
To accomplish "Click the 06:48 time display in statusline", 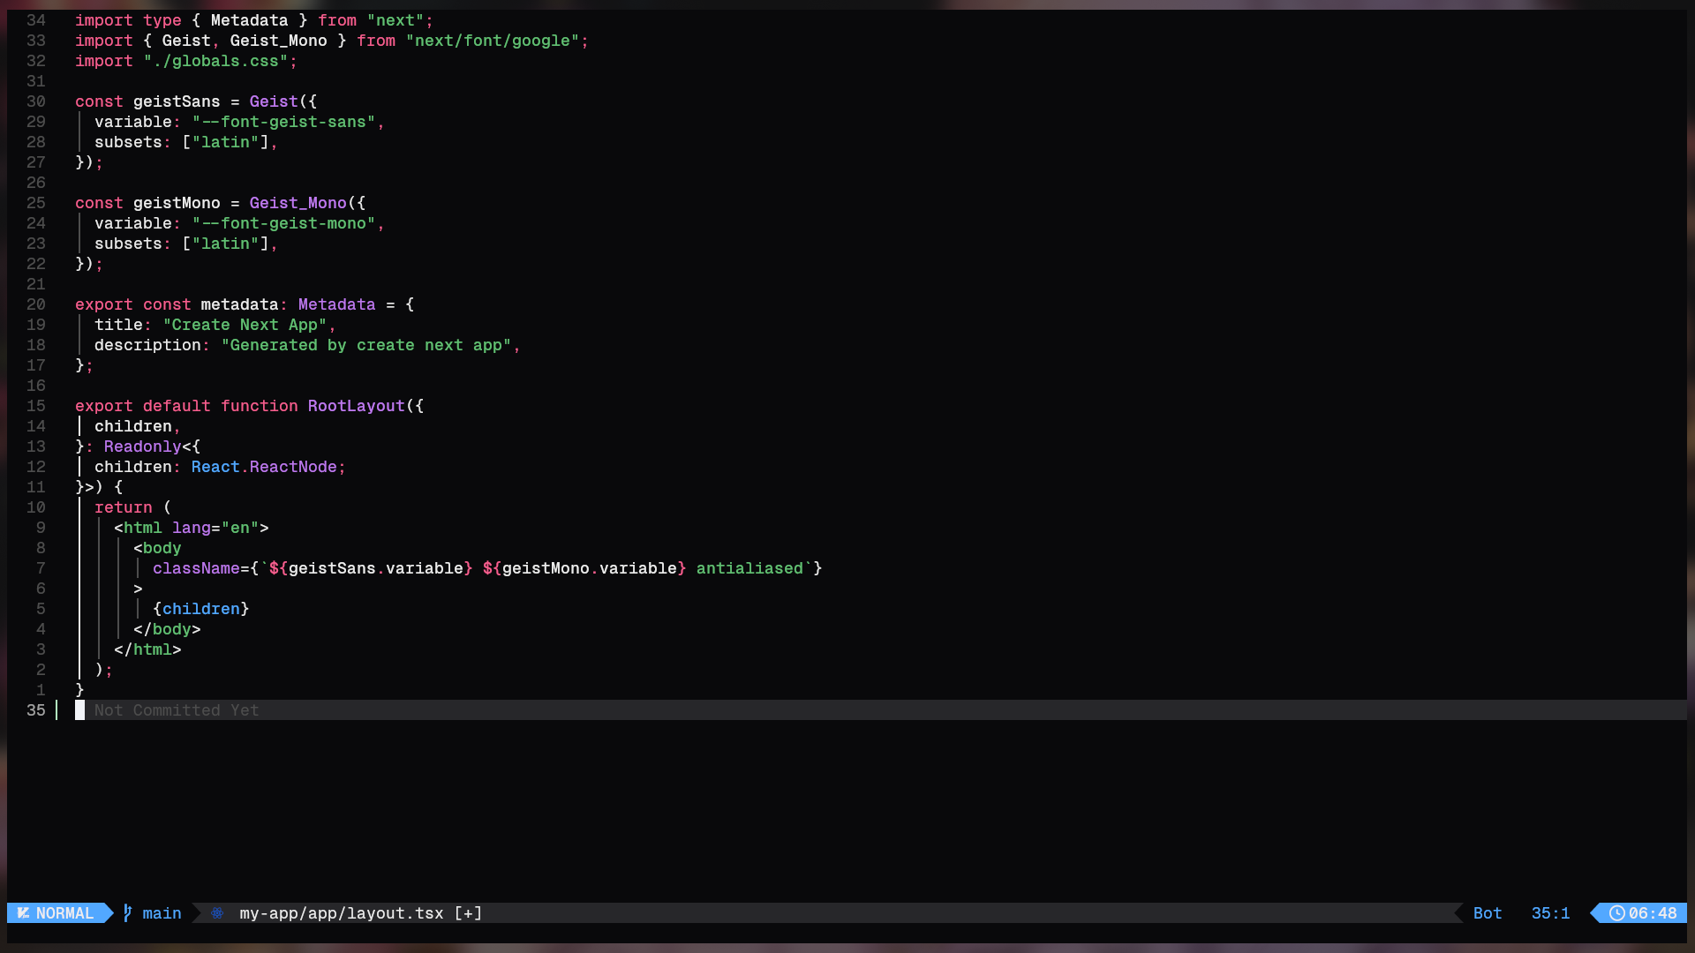I will tap(1652, 913).
